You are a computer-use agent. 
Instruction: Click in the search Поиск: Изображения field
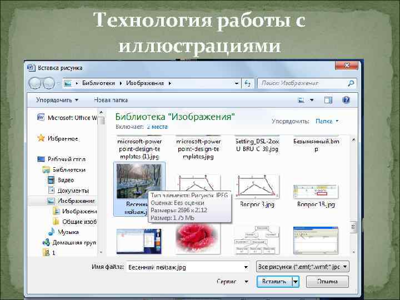point(303,83)
